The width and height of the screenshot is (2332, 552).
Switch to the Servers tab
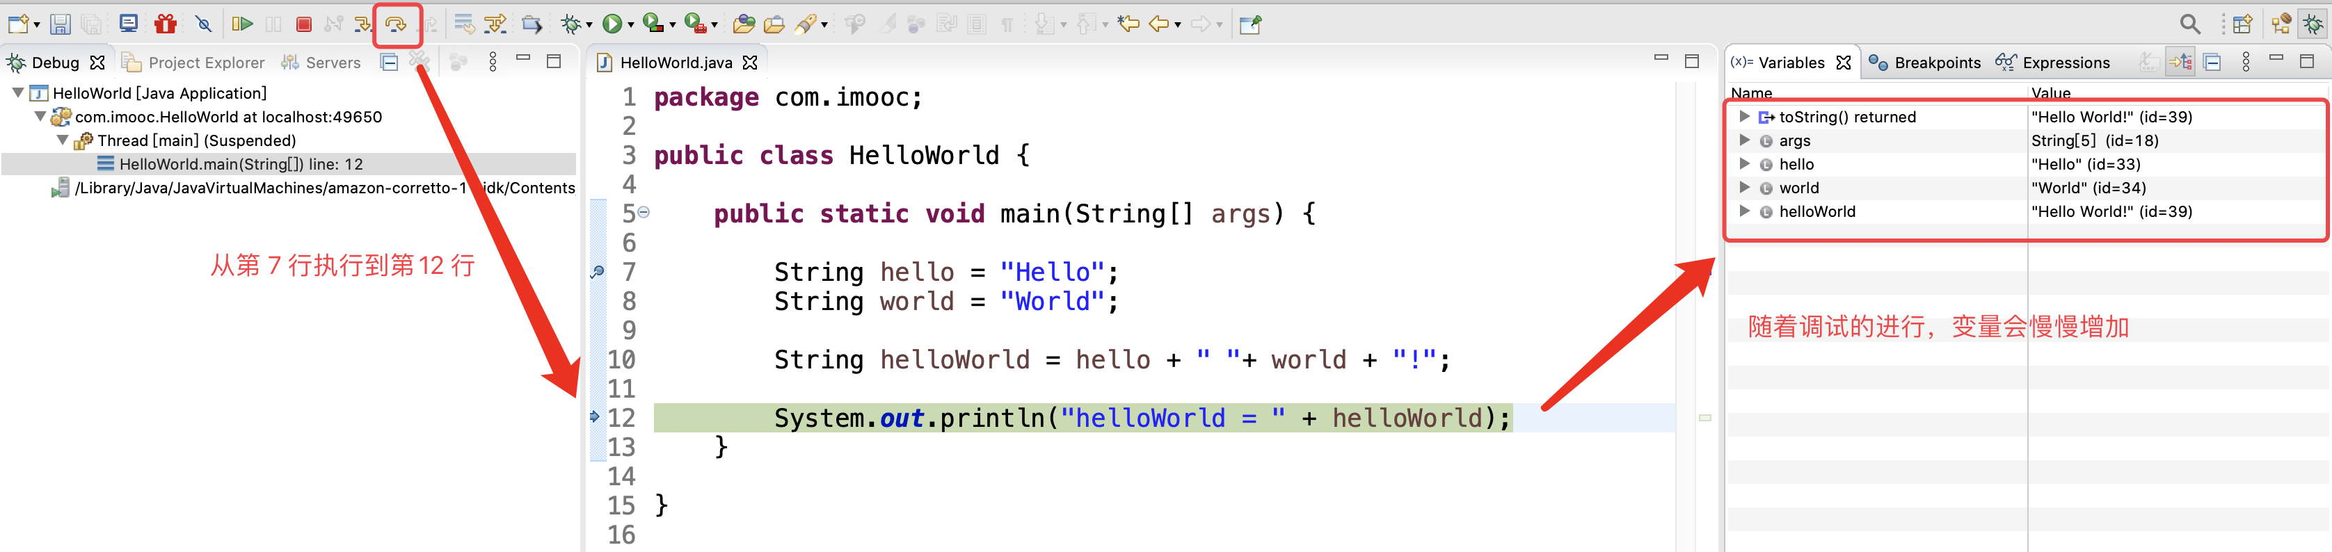point(321,63)
